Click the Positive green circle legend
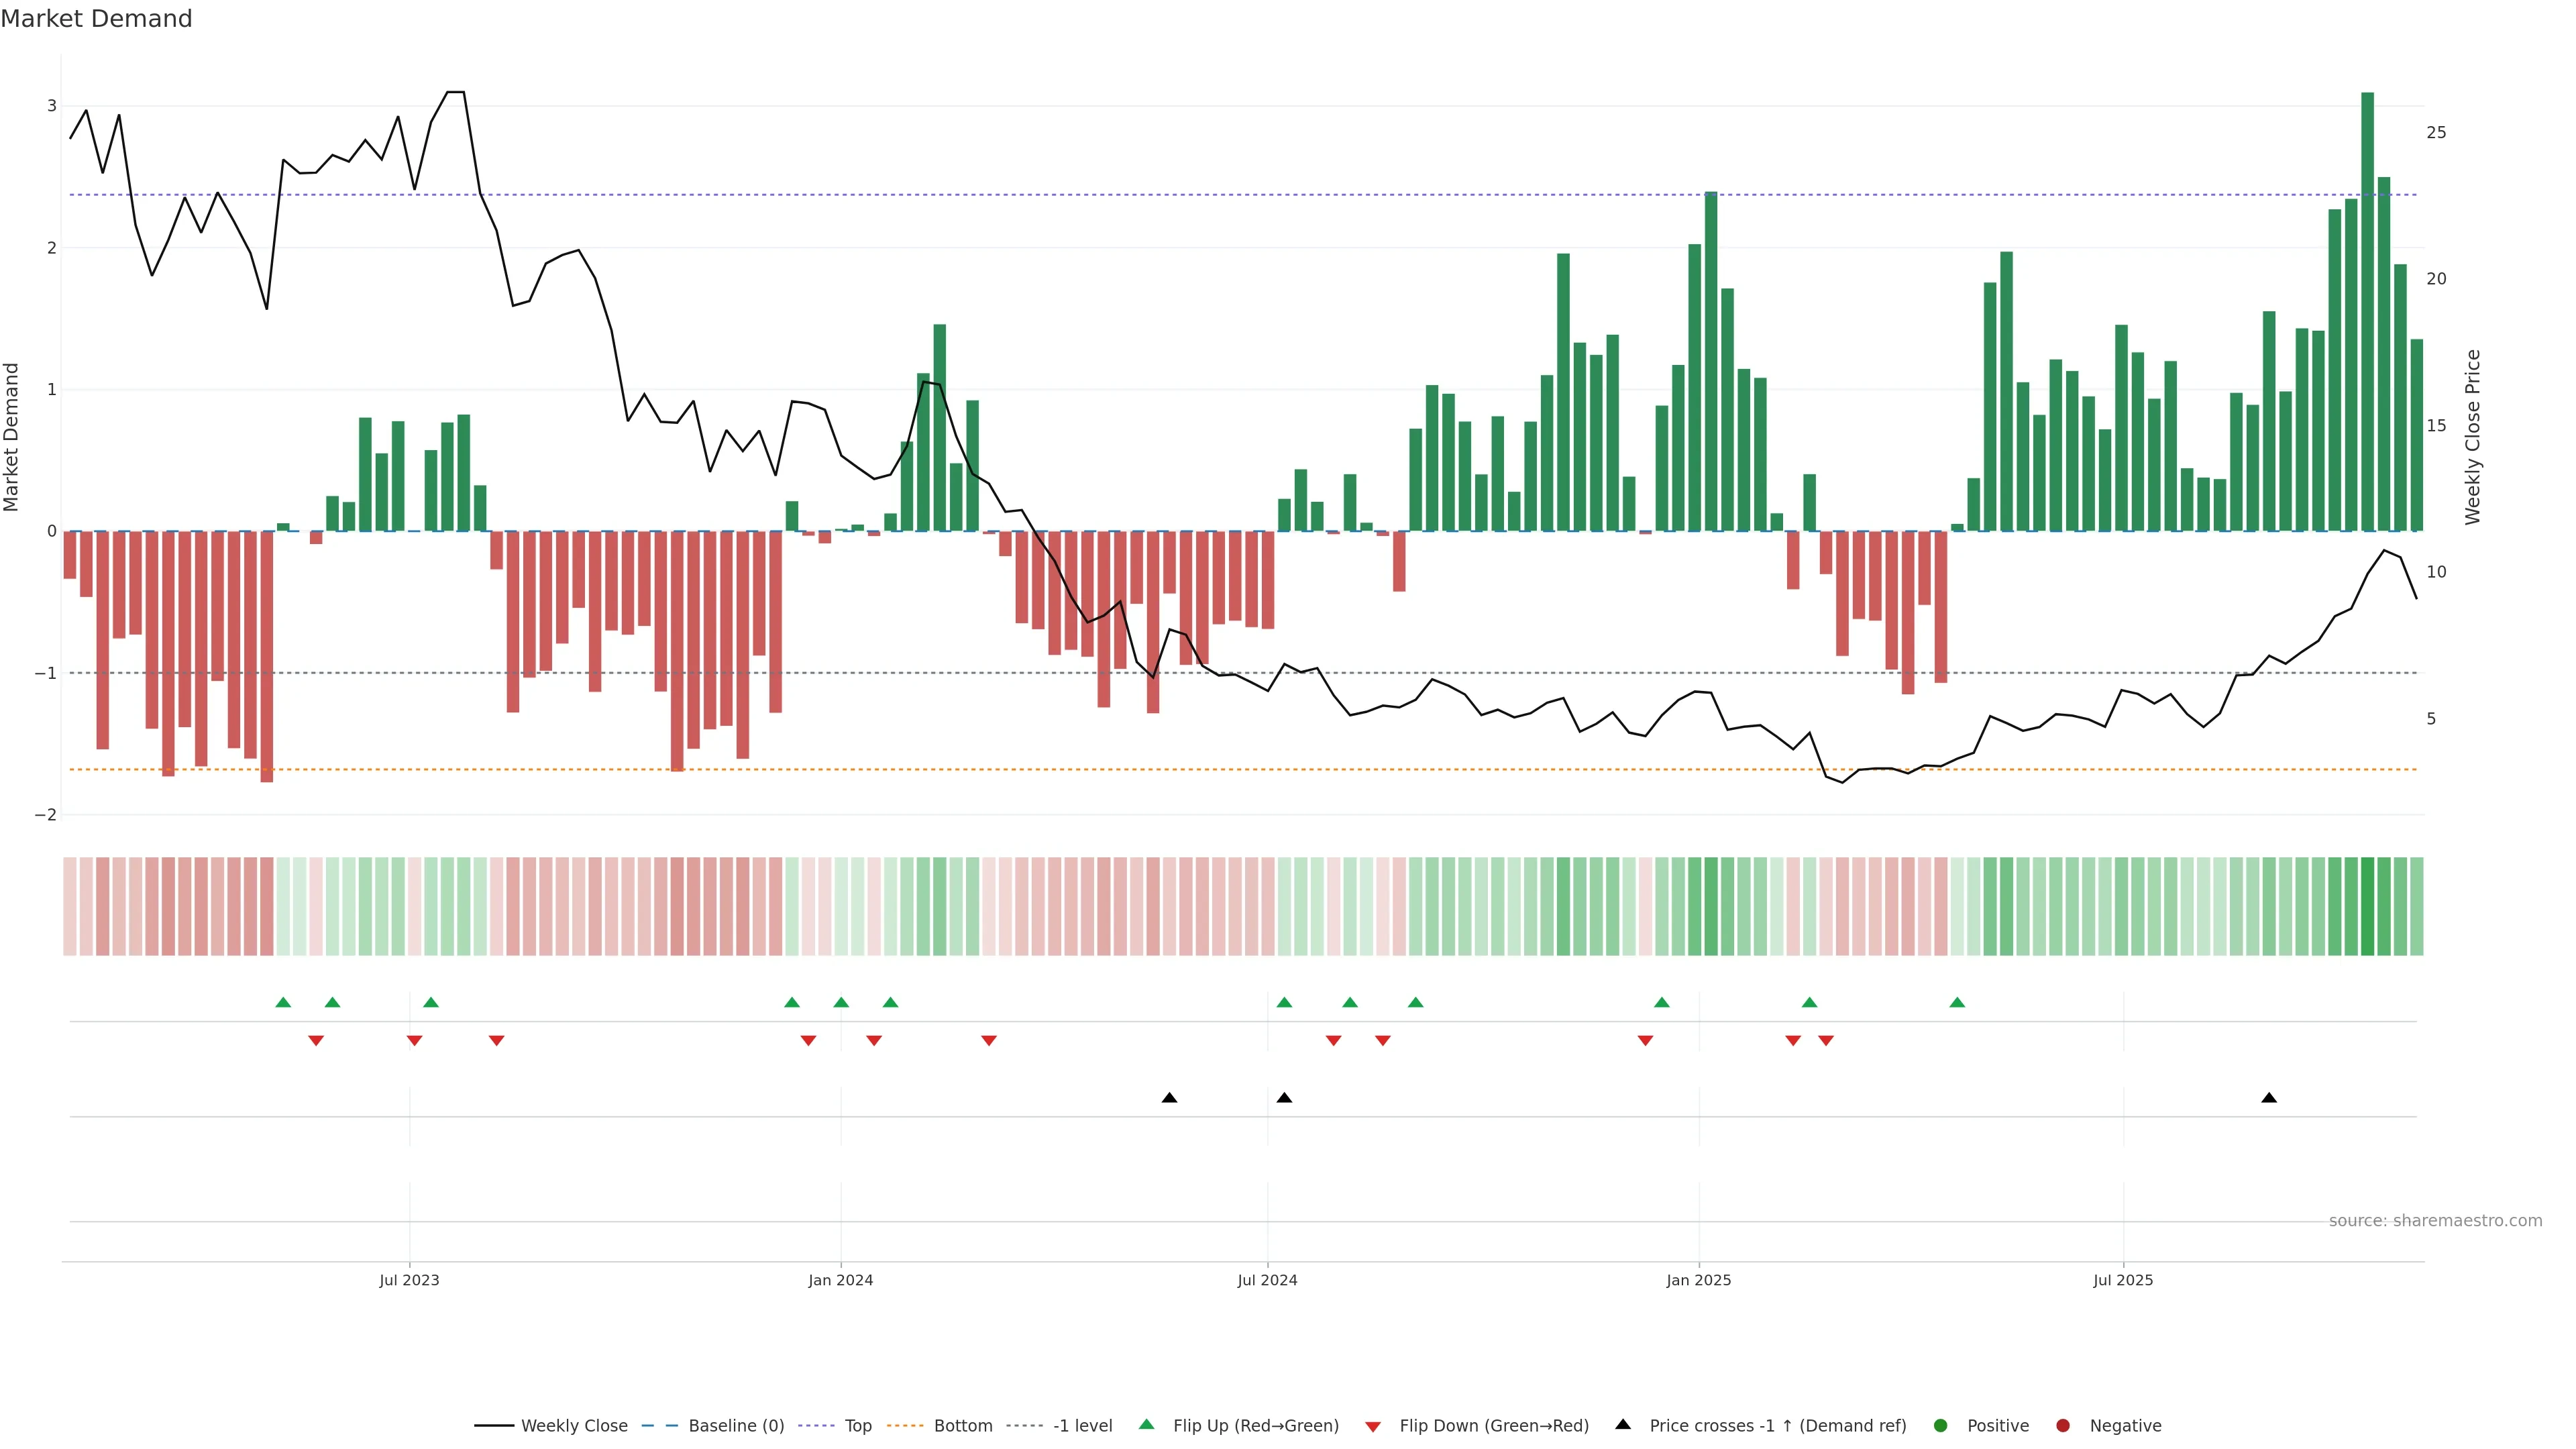Viewport: 2576px width, 1449px height. (x=1941, y=1426)
